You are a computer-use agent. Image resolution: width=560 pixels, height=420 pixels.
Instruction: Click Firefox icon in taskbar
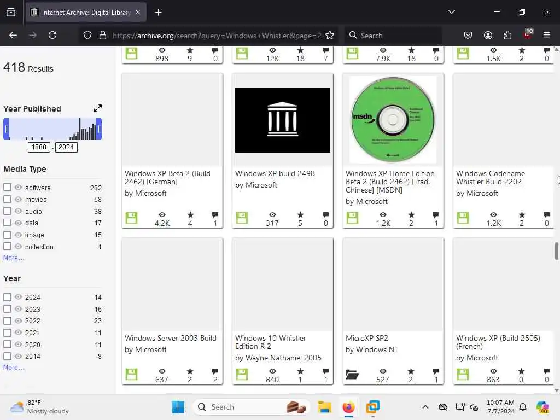pyautogui.click(x=348, y=407)
